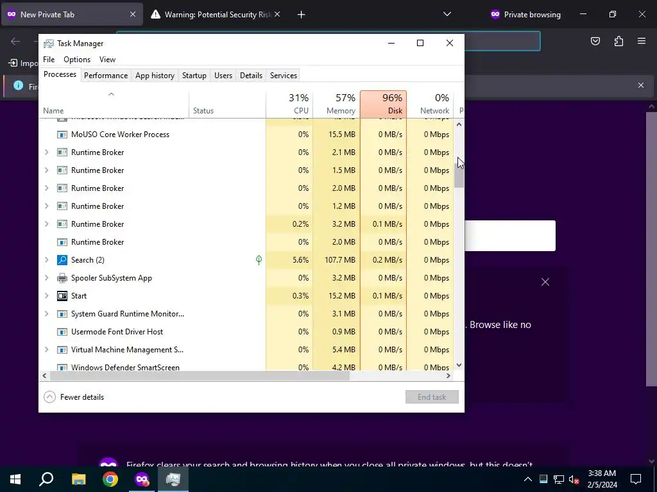Sort by the Name column header
Screen dimensions: 657x492
[114, 104]
